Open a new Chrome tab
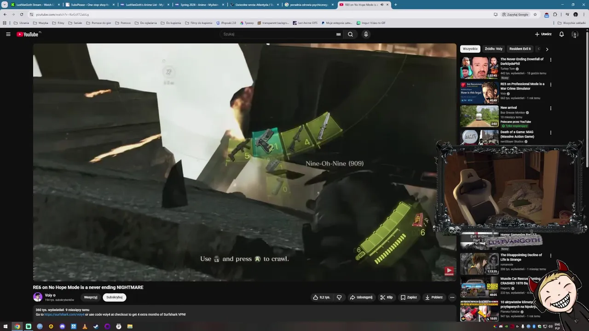589x331 pixels. coord(396,5)
